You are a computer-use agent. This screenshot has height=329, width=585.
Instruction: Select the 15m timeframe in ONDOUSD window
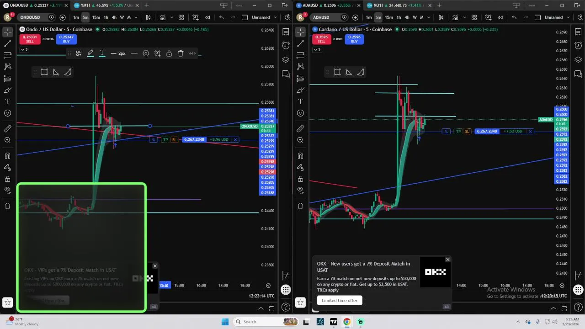click(96, 17)
